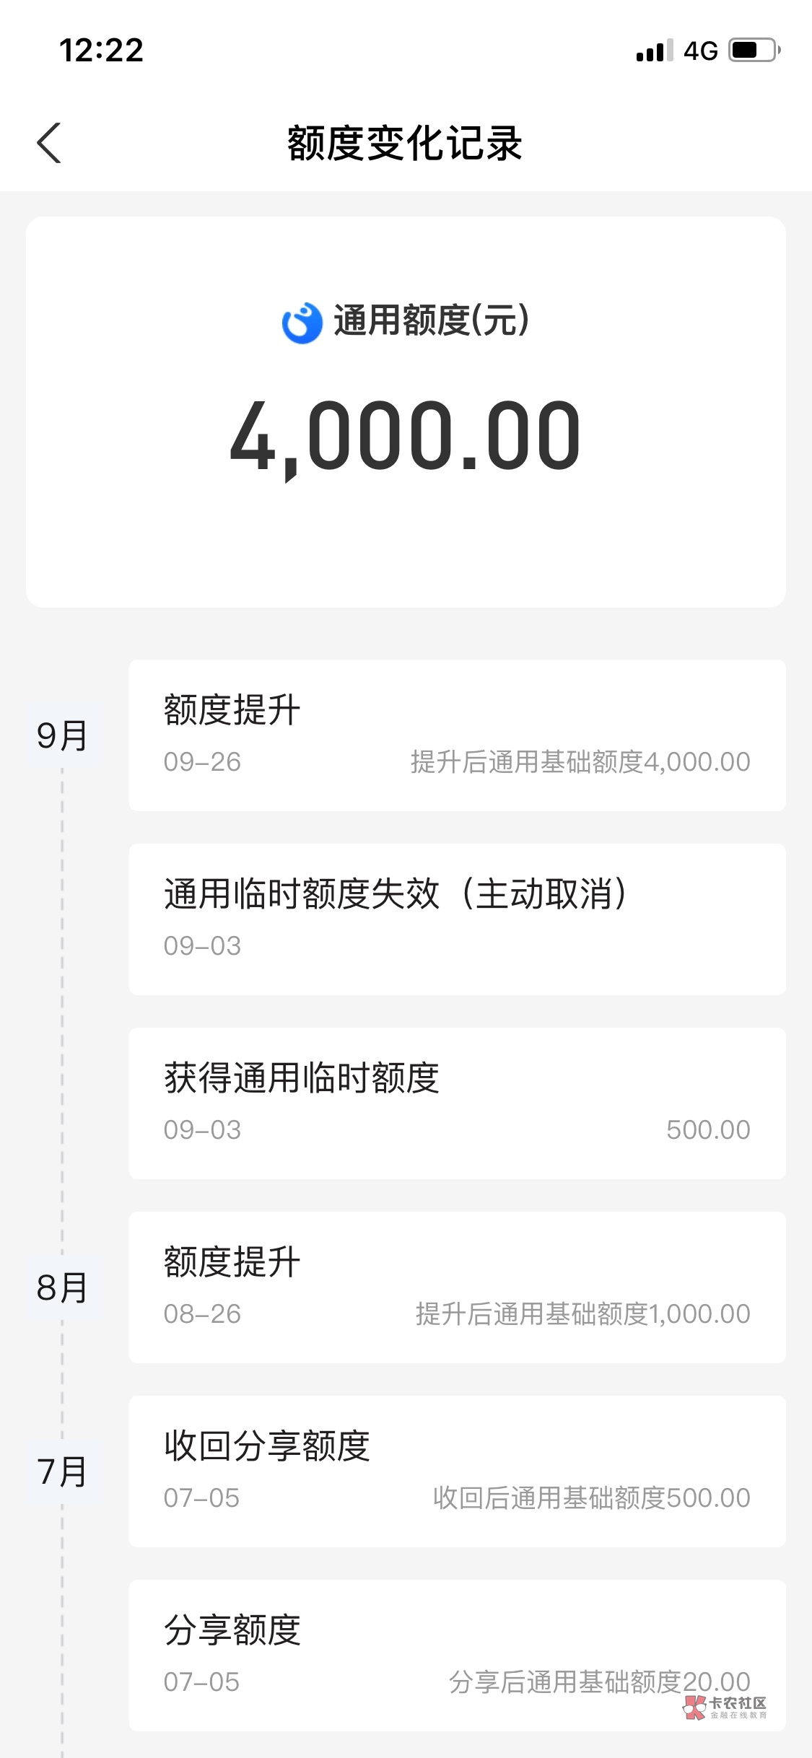Screen dimensions: 812x1758
Task: Tap the 通用额度(元) label
Action: [431, 320]
